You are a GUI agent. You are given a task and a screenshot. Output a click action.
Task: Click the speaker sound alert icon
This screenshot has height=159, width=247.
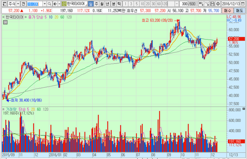tap(55, 4)
